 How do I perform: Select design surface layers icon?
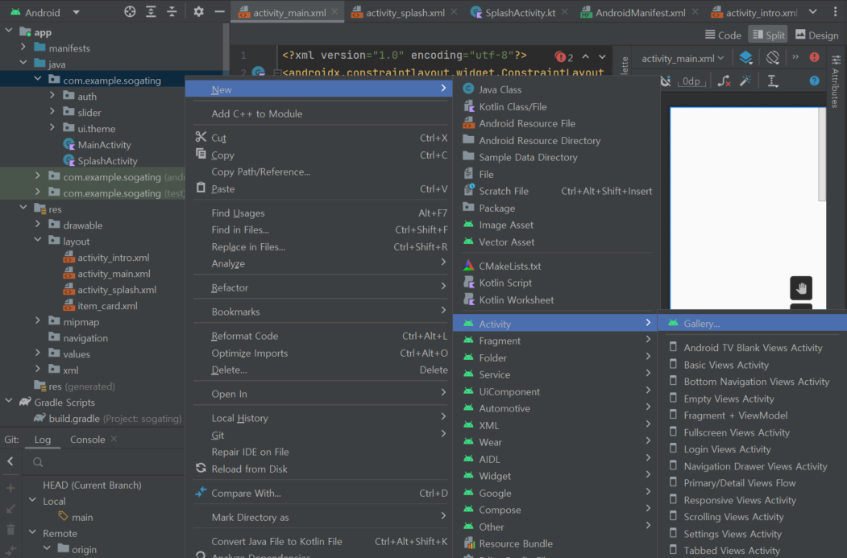click(x=745, y=58)
